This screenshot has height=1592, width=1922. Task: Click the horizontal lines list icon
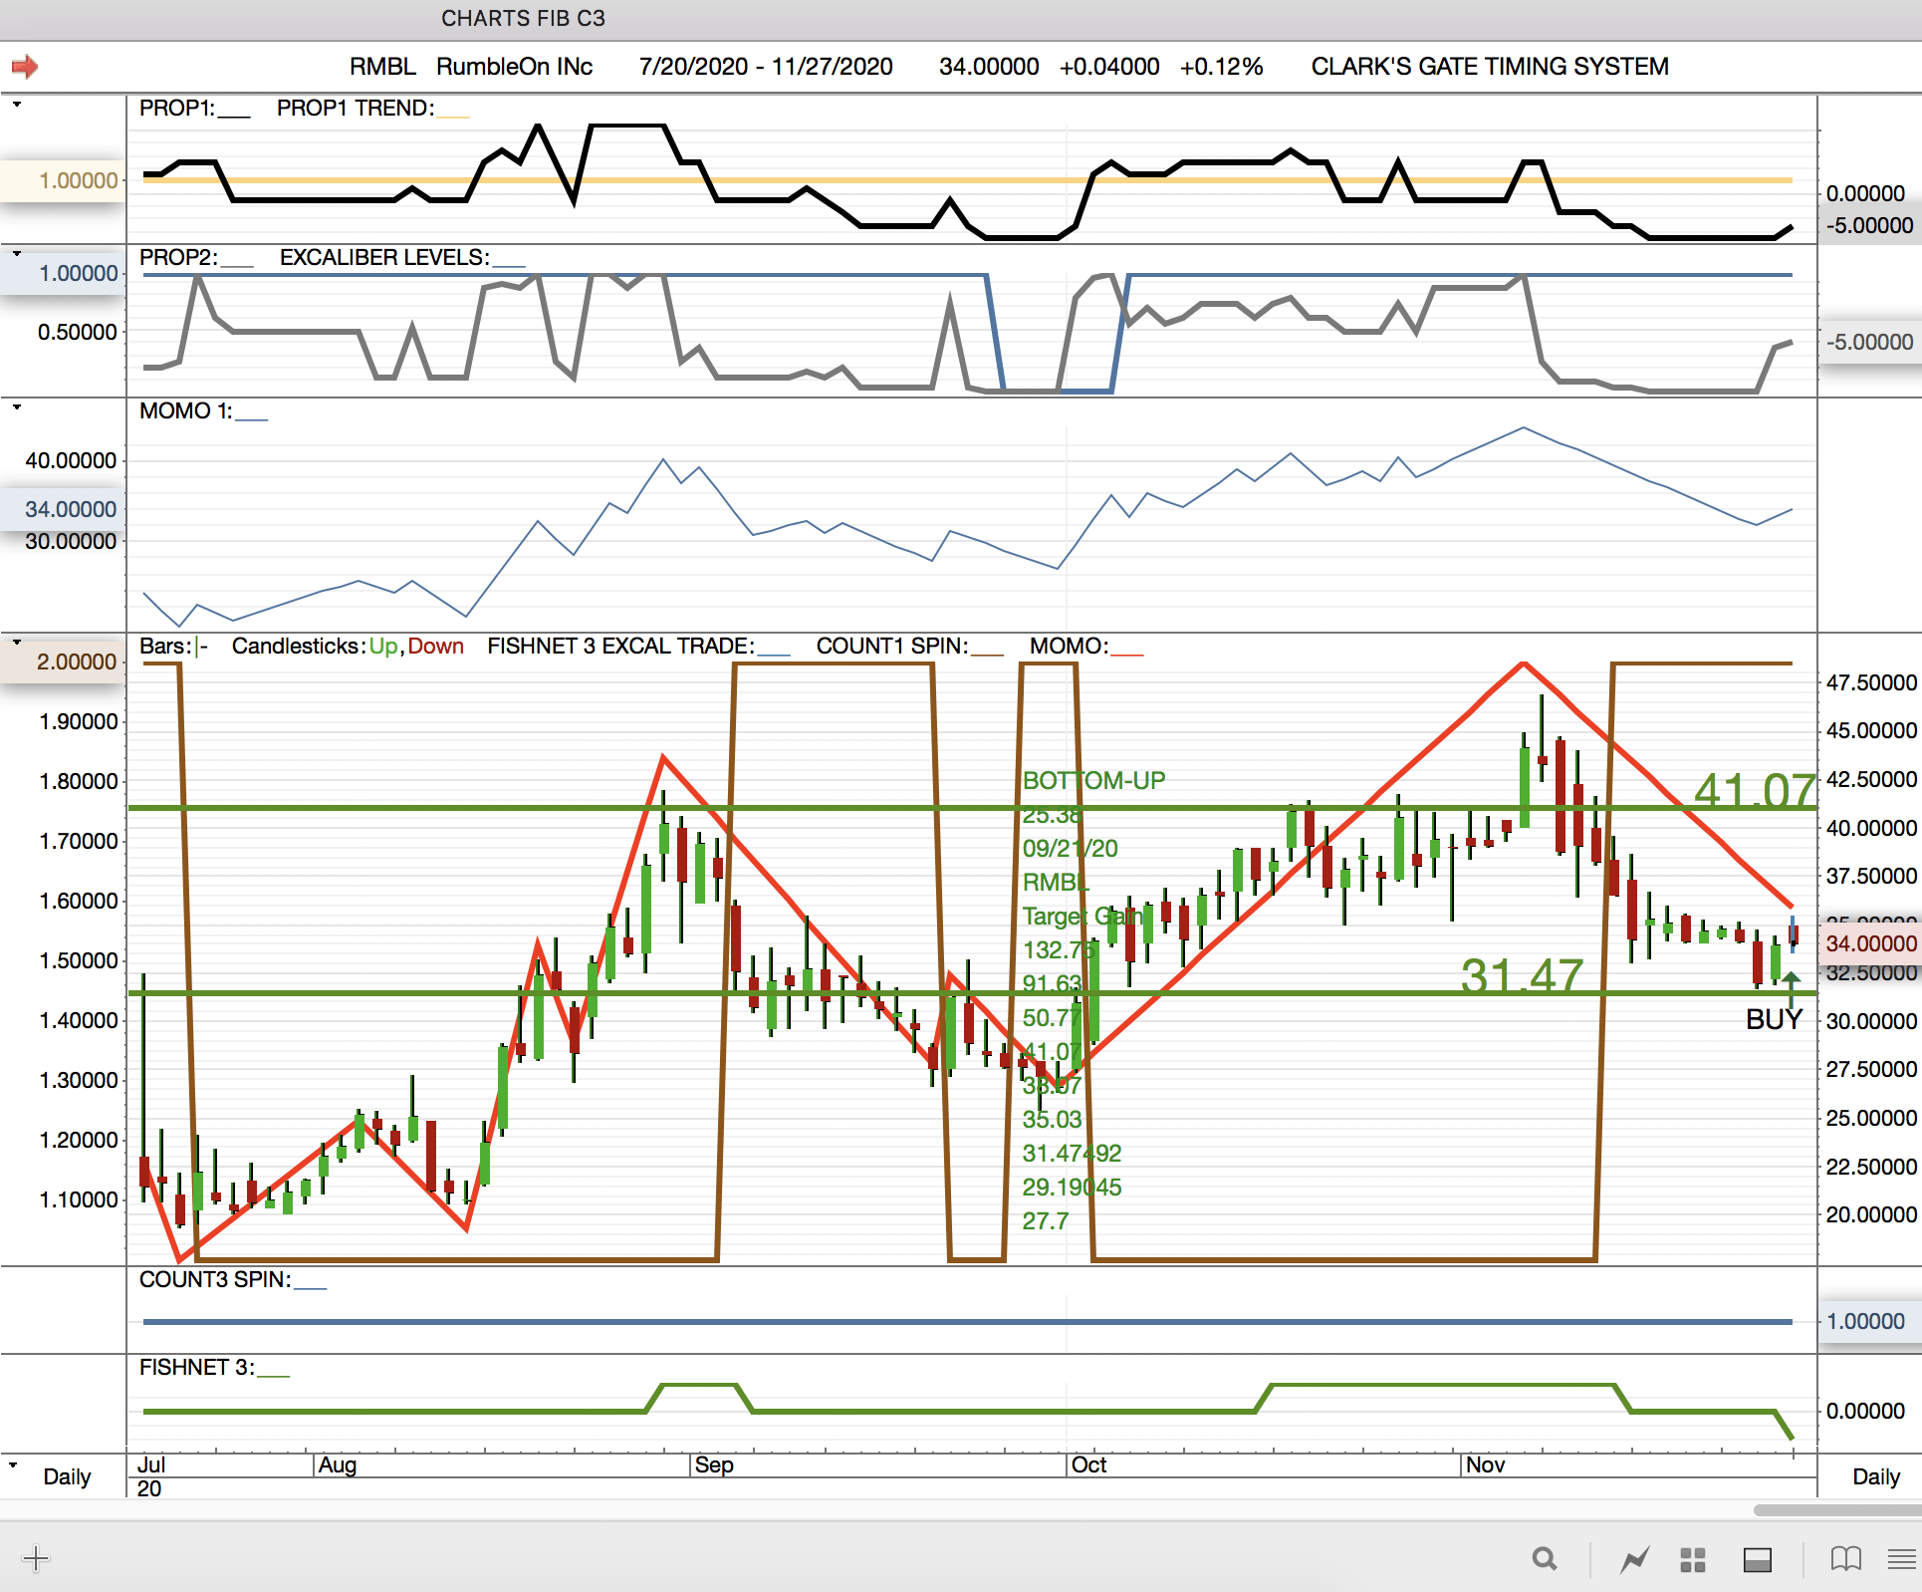(1901, 1559)
